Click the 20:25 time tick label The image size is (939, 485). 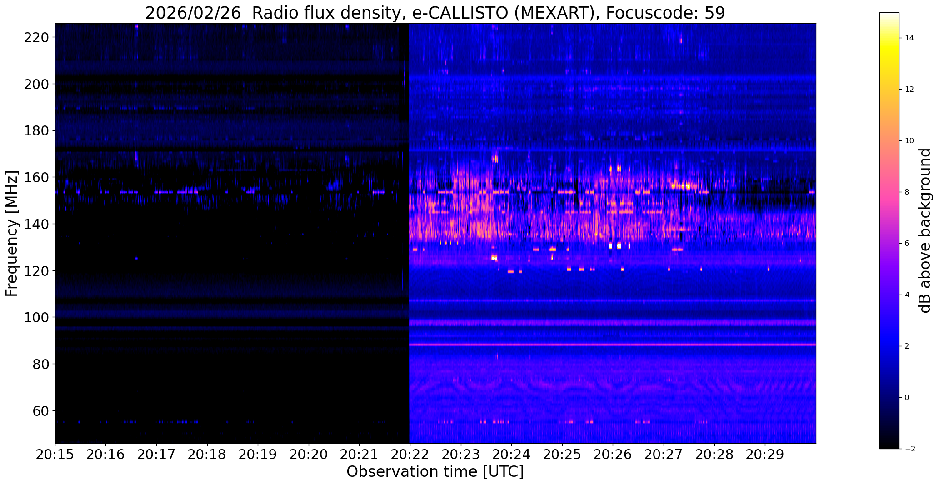coord(562,455)
